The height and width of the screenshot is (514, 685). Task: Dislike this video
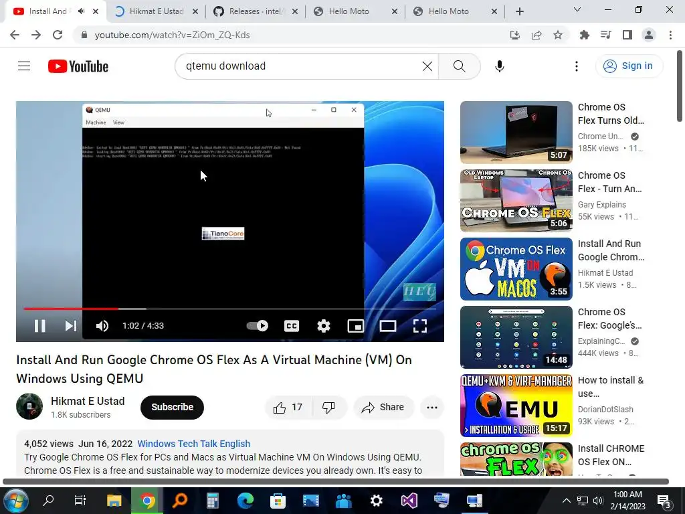[329, 408]
